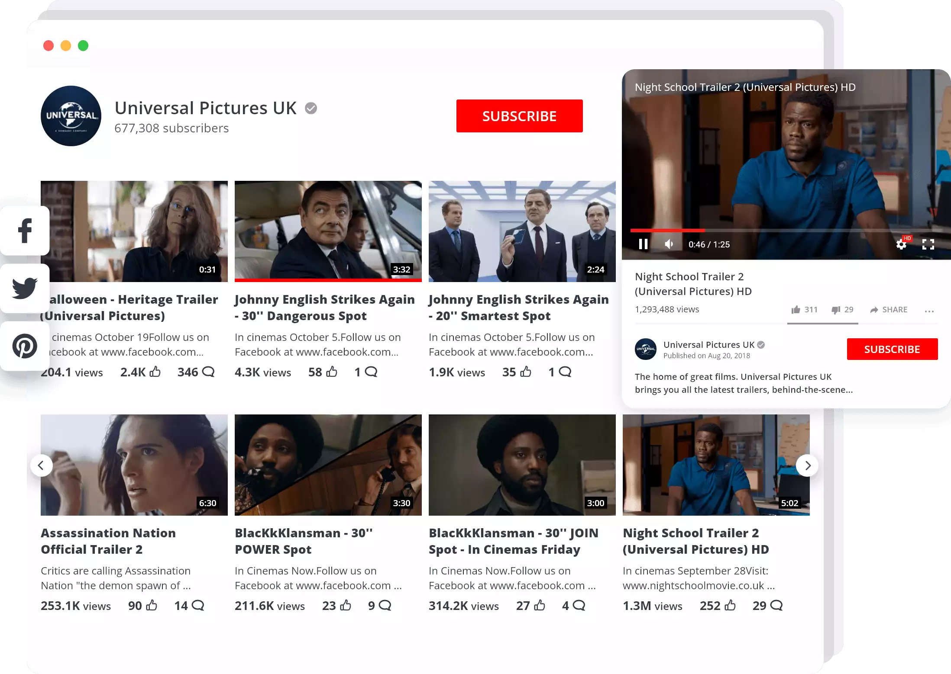The height and width of the screenshot is (674, 951).
Task: Like the Halloween Heritage Trailer video
Action: pyautogui.click(x=155, y=372)
